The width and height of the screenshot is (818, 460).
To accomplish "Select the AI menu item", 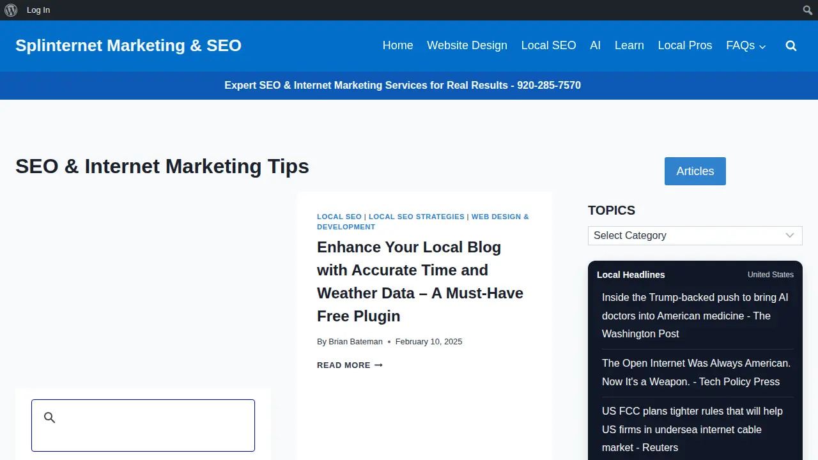I will (596, 45).
